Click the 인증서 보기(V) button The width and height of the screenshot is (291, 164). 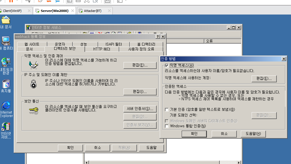[140, 125]
